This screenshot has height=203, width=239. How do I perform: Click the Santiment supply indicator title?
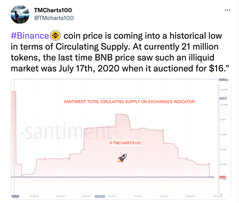[x=129, y=101]
